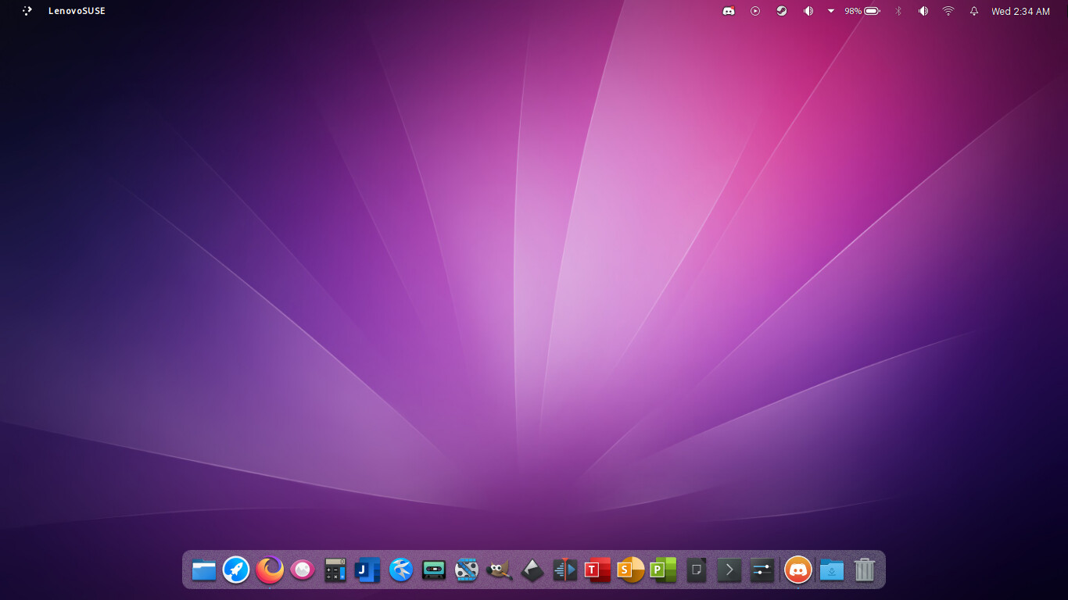Launch the Terminal from the dock
This screenshot has height=600, width=1068.
pyautogui.click(x=729, y=570)
